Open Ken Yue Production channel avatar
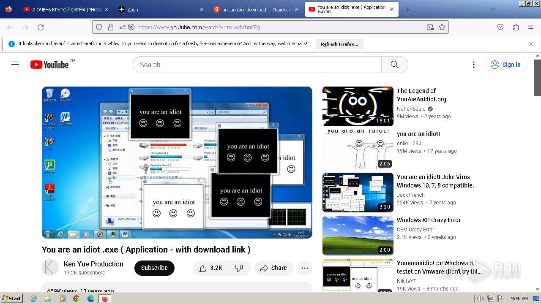Viewport: 541px width, 304px height. [50, 268]
